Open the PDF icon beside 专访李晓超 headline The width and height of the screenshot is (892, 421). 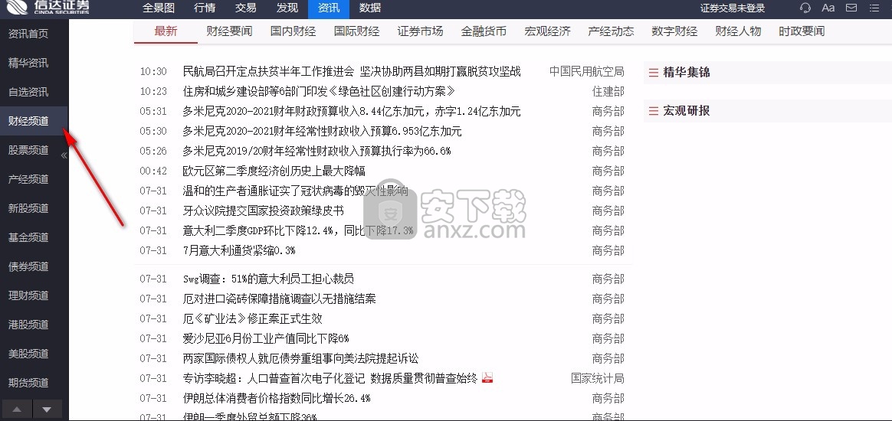tap(487, 378)
